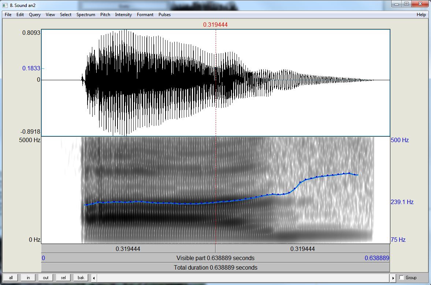Screen dimensions: 431x285
Task: Click the red cursor time 0.319444 label
Action: (x=215, y=25)
